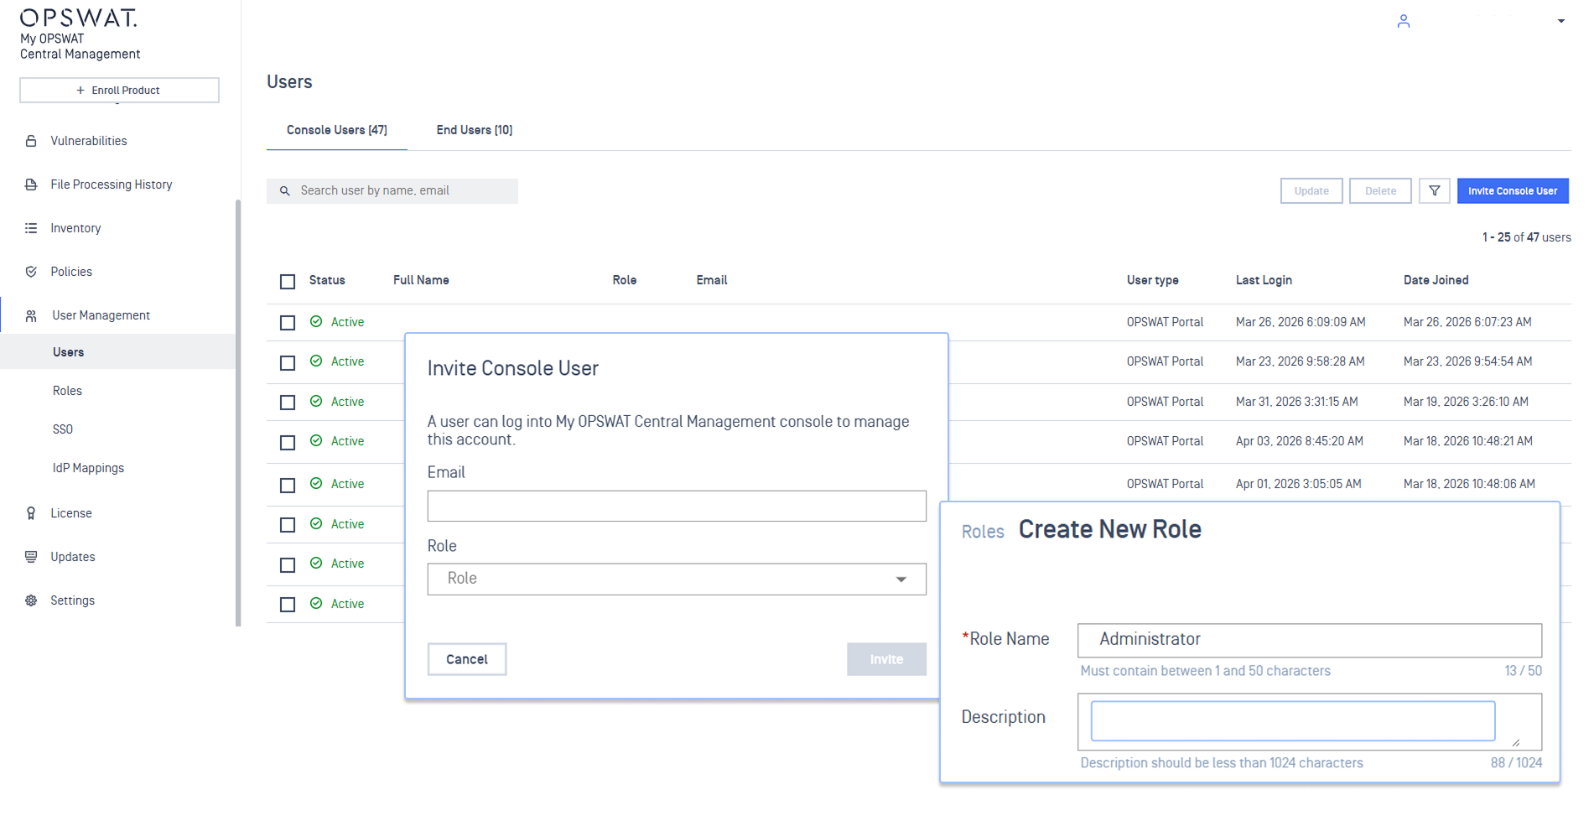Check the first Active user row checkbox
This screenshot has width=1594, height=816.
(288, 323)
